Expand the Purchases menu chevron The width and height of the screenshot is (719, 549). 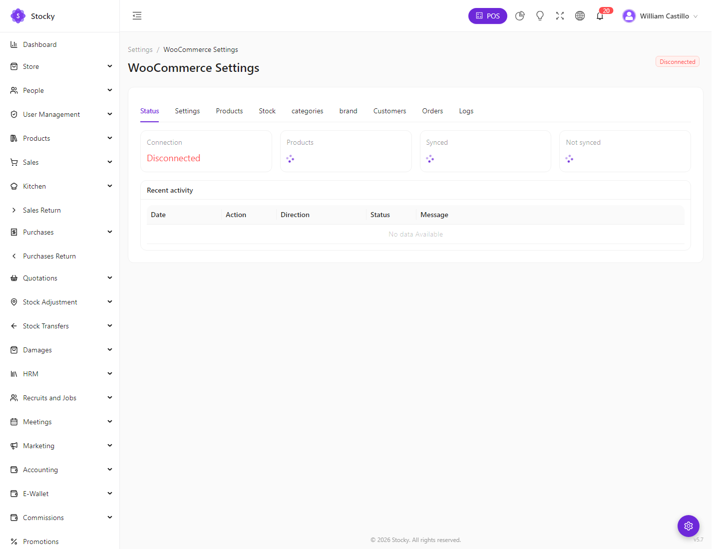tap(110, 232)
